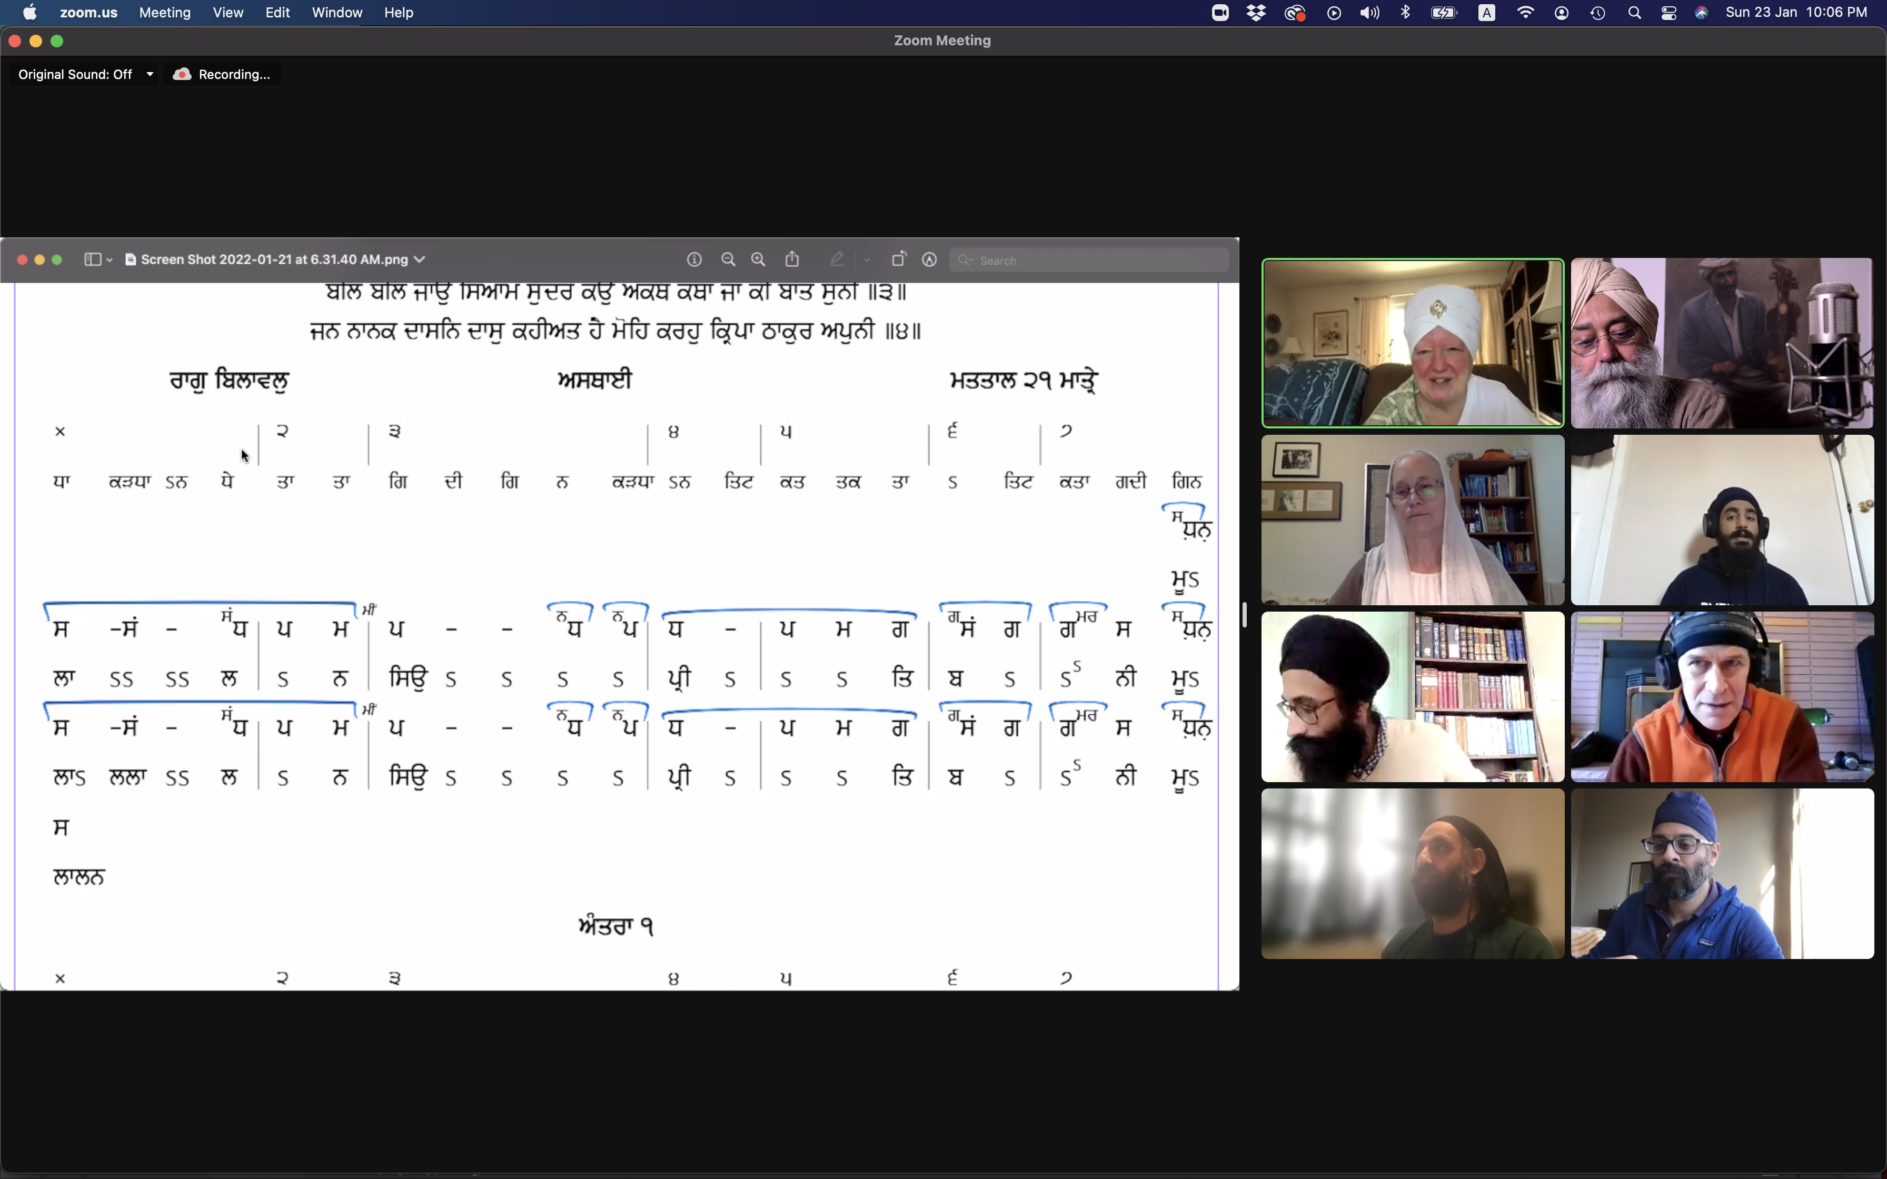Open Dropbox in the menu bar

1256,13
